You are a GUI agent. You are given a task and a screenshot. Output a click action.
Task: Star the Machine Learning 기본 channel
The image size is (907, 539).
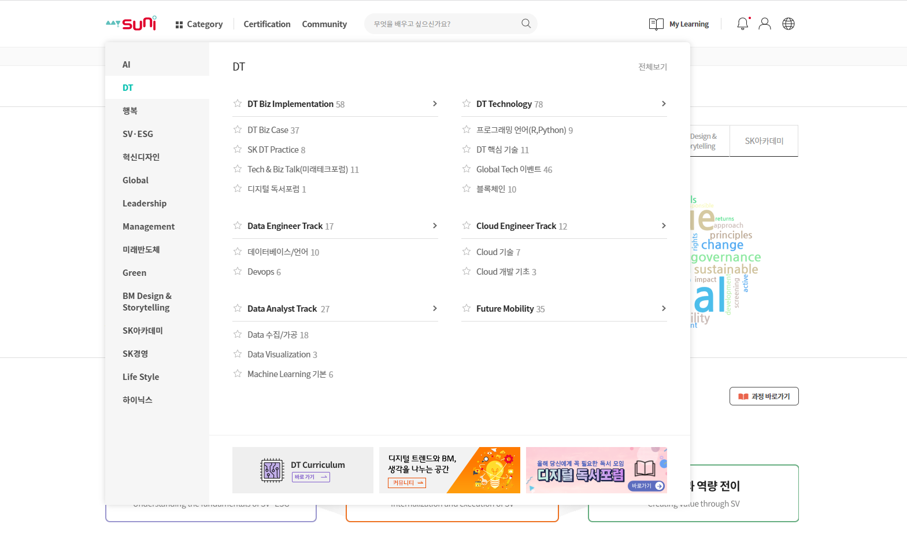point(238,374)
